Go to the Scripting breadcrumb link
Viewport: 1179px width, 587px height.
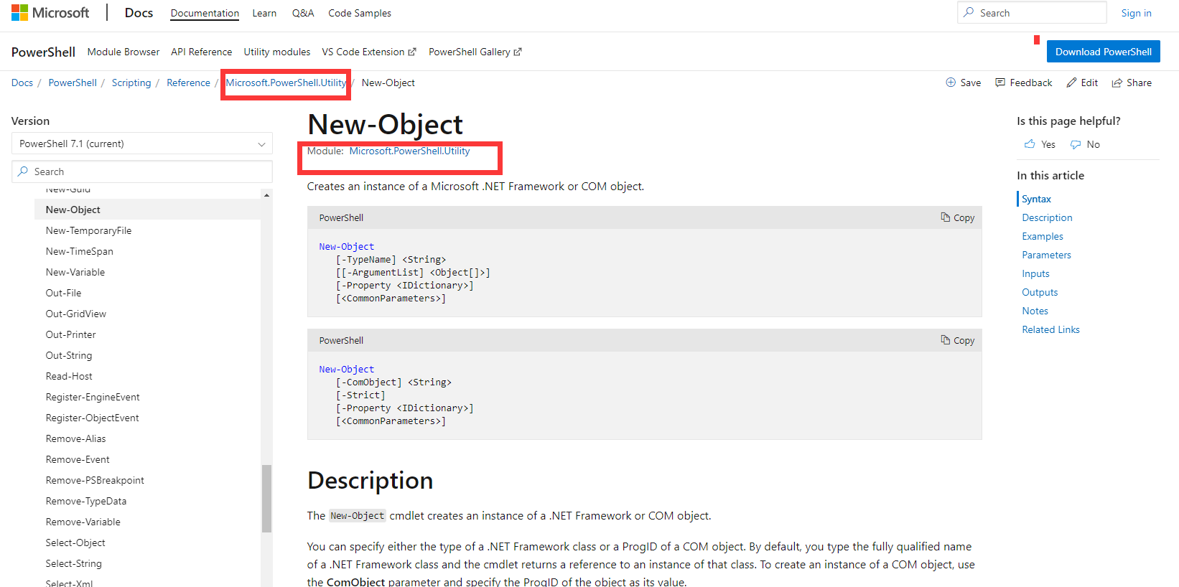coord(131,83)
